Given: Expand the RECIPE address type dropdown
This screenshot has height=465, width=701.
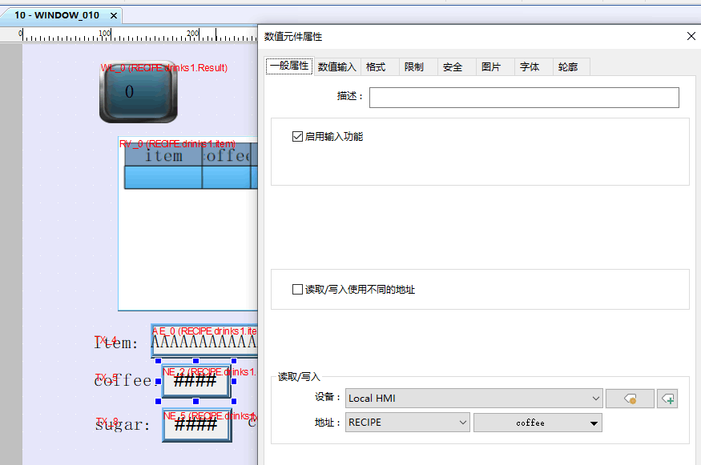Looking at the screenshot, I should tap(407, 423).
